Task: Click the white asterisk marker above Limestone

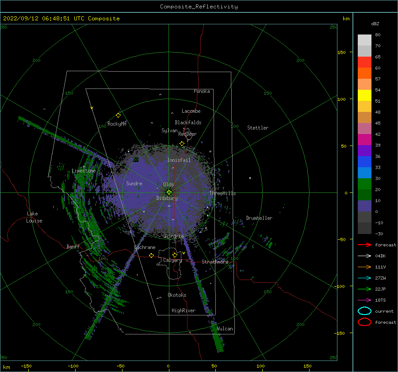Action: pos(84,167)
